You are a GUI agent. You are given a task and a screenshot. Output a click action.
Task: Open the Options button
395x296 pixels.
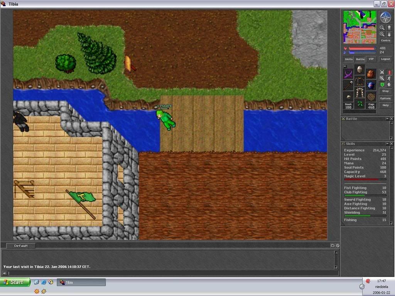(x=385, y=98)
